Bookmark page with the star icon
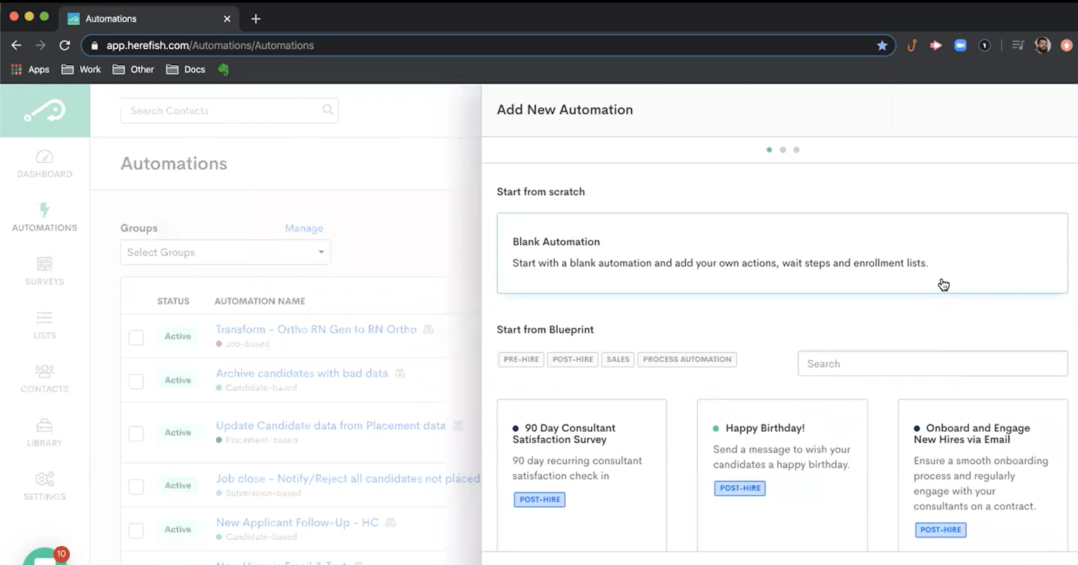Screen dimensions: 1078x565 point(882,45)
